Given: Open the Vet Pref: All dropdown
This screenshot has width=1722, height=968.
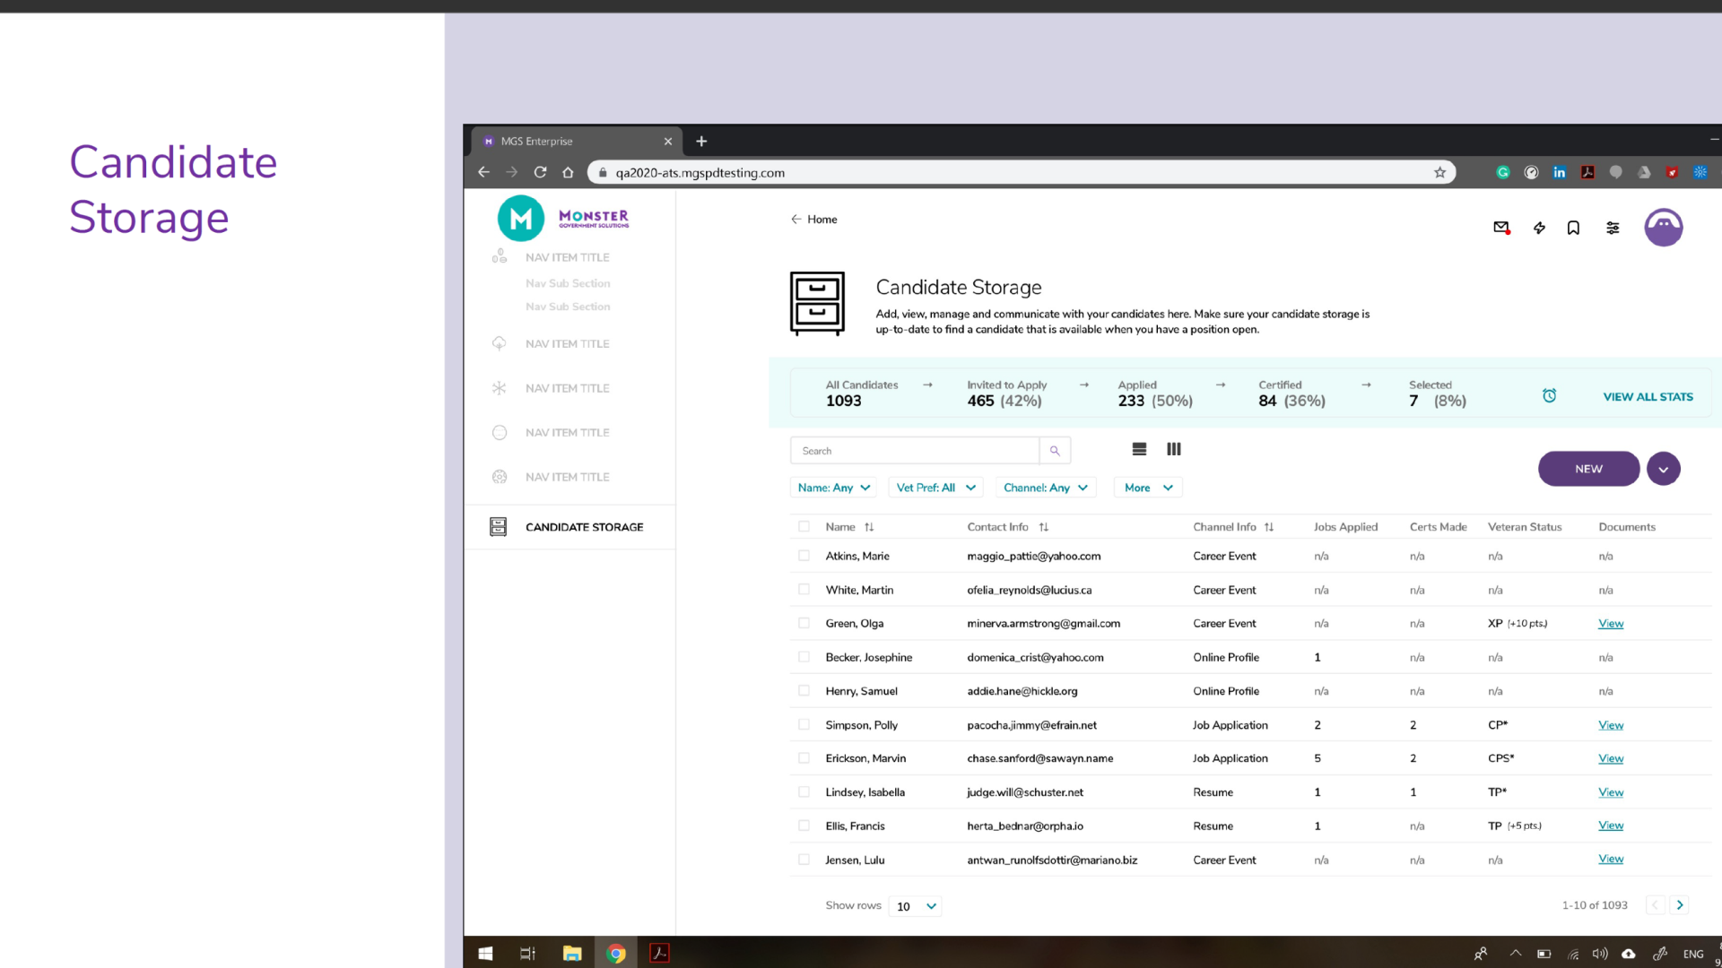Looking at the screenshot, I should pyautogui.click(x=935, y=488).
